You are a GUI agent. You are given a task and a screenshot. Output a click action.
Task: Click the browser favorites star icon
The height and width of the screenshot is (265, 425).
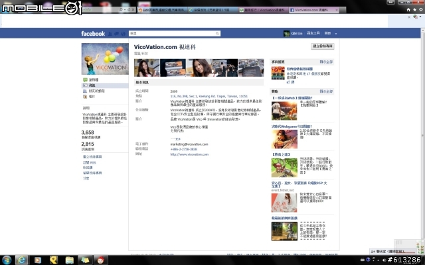tap(414, 10)
